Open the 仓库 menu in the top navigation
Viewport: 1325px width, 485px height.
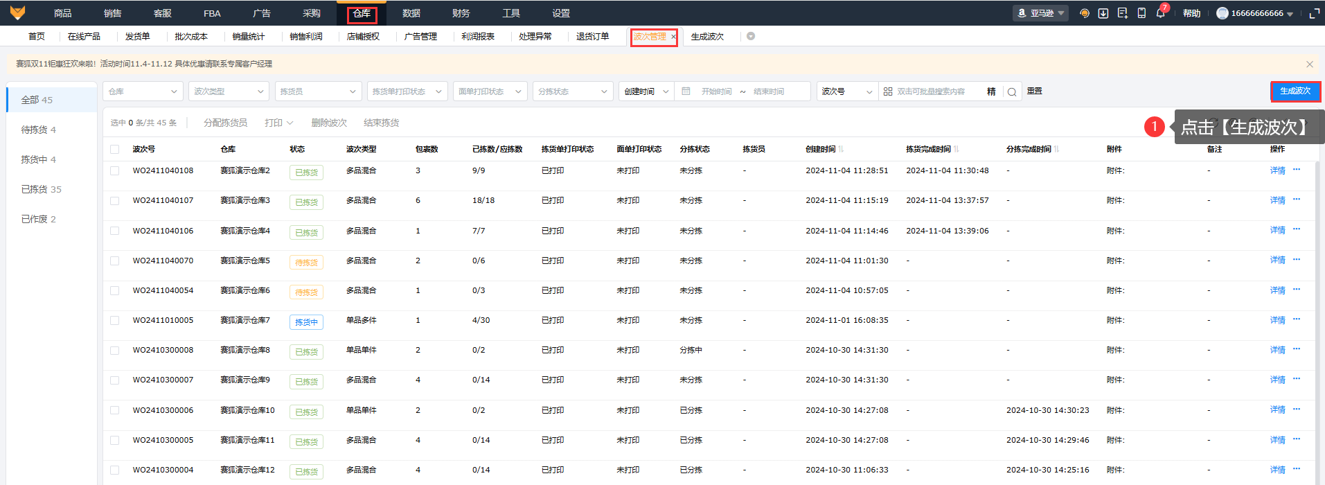tap(362, 13)
